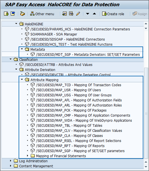Click the cube icon beside /SECUDESD/MAP_TCD
Image resolution: width=149 pixels, height=171 pixels.
pos(33,85)
